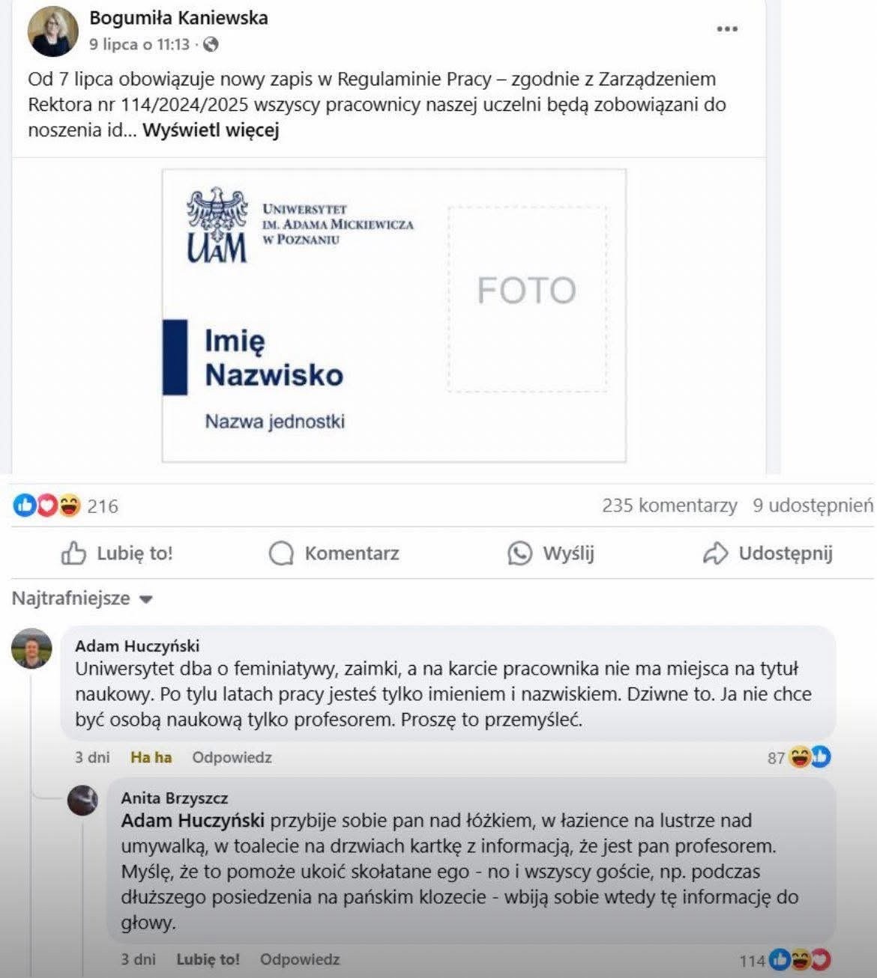This screenshot has height=978, width=877.
Task: Click the globe public visibility icon
Action: [x=211, y=45]
